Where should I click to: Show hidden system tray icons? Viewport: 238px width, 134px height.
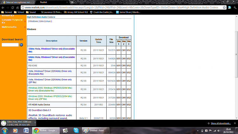[x=198, y=131]
